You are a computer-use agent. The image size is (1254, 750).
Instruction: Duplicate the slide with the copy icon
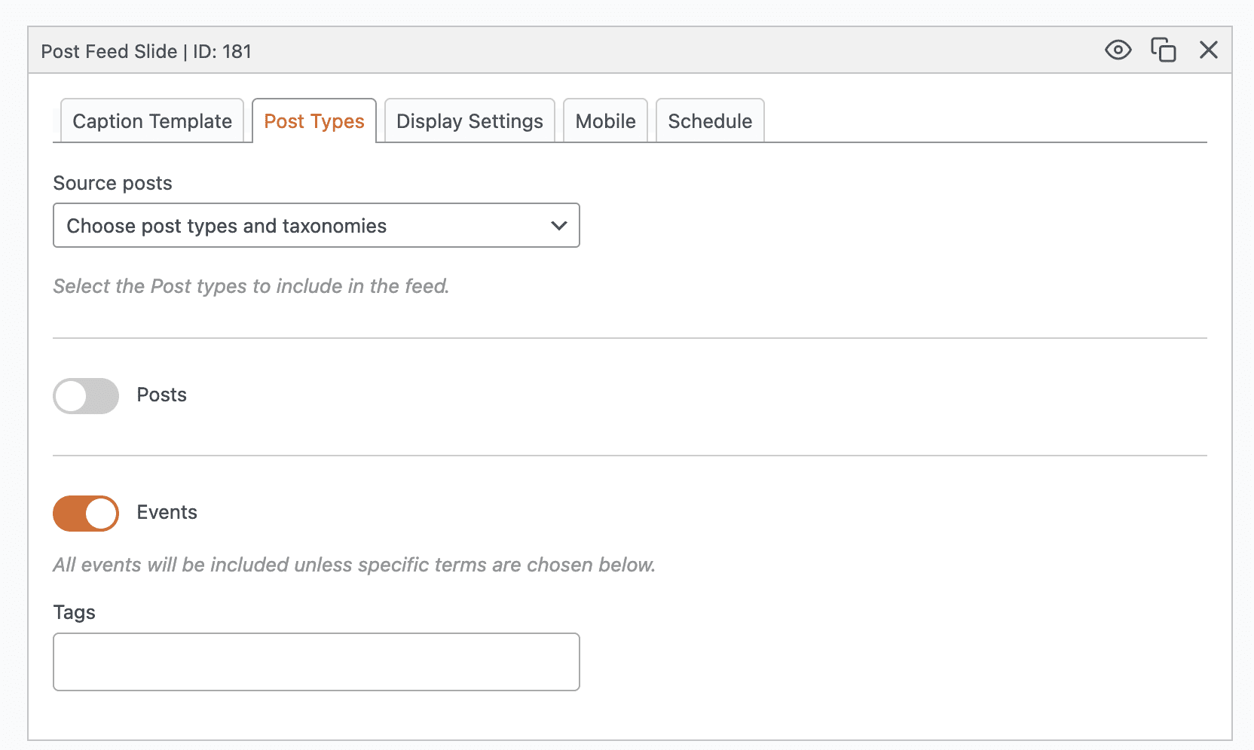click(x=1163, y=50)
